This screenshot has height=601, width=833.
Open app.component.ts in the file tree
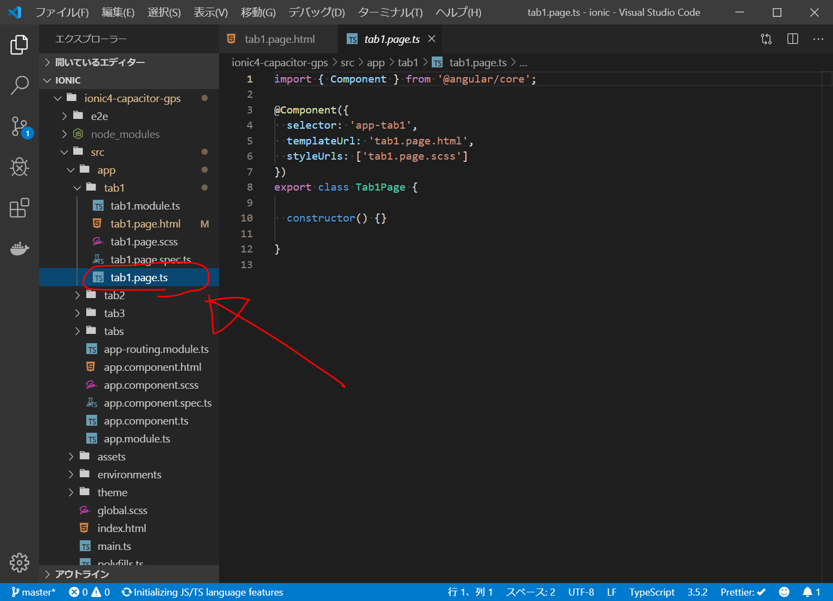coord(146,421)
